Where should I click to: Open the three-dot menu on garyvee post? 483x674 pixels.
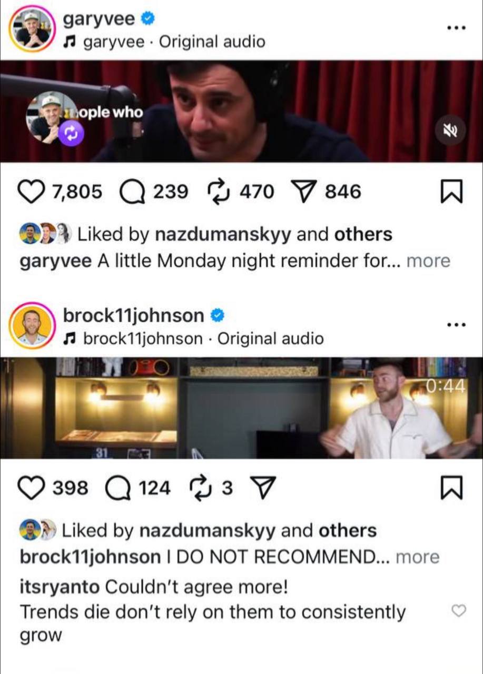coord(455,27)
